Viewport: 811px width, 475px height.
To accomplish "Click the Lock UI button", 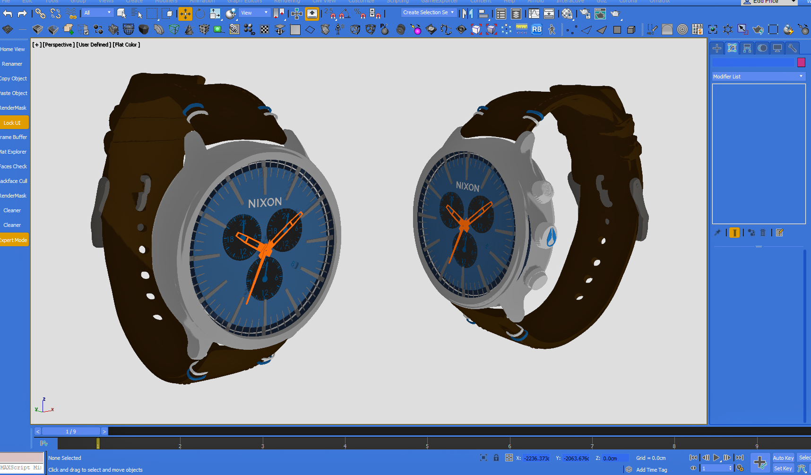I will [13, 122].
